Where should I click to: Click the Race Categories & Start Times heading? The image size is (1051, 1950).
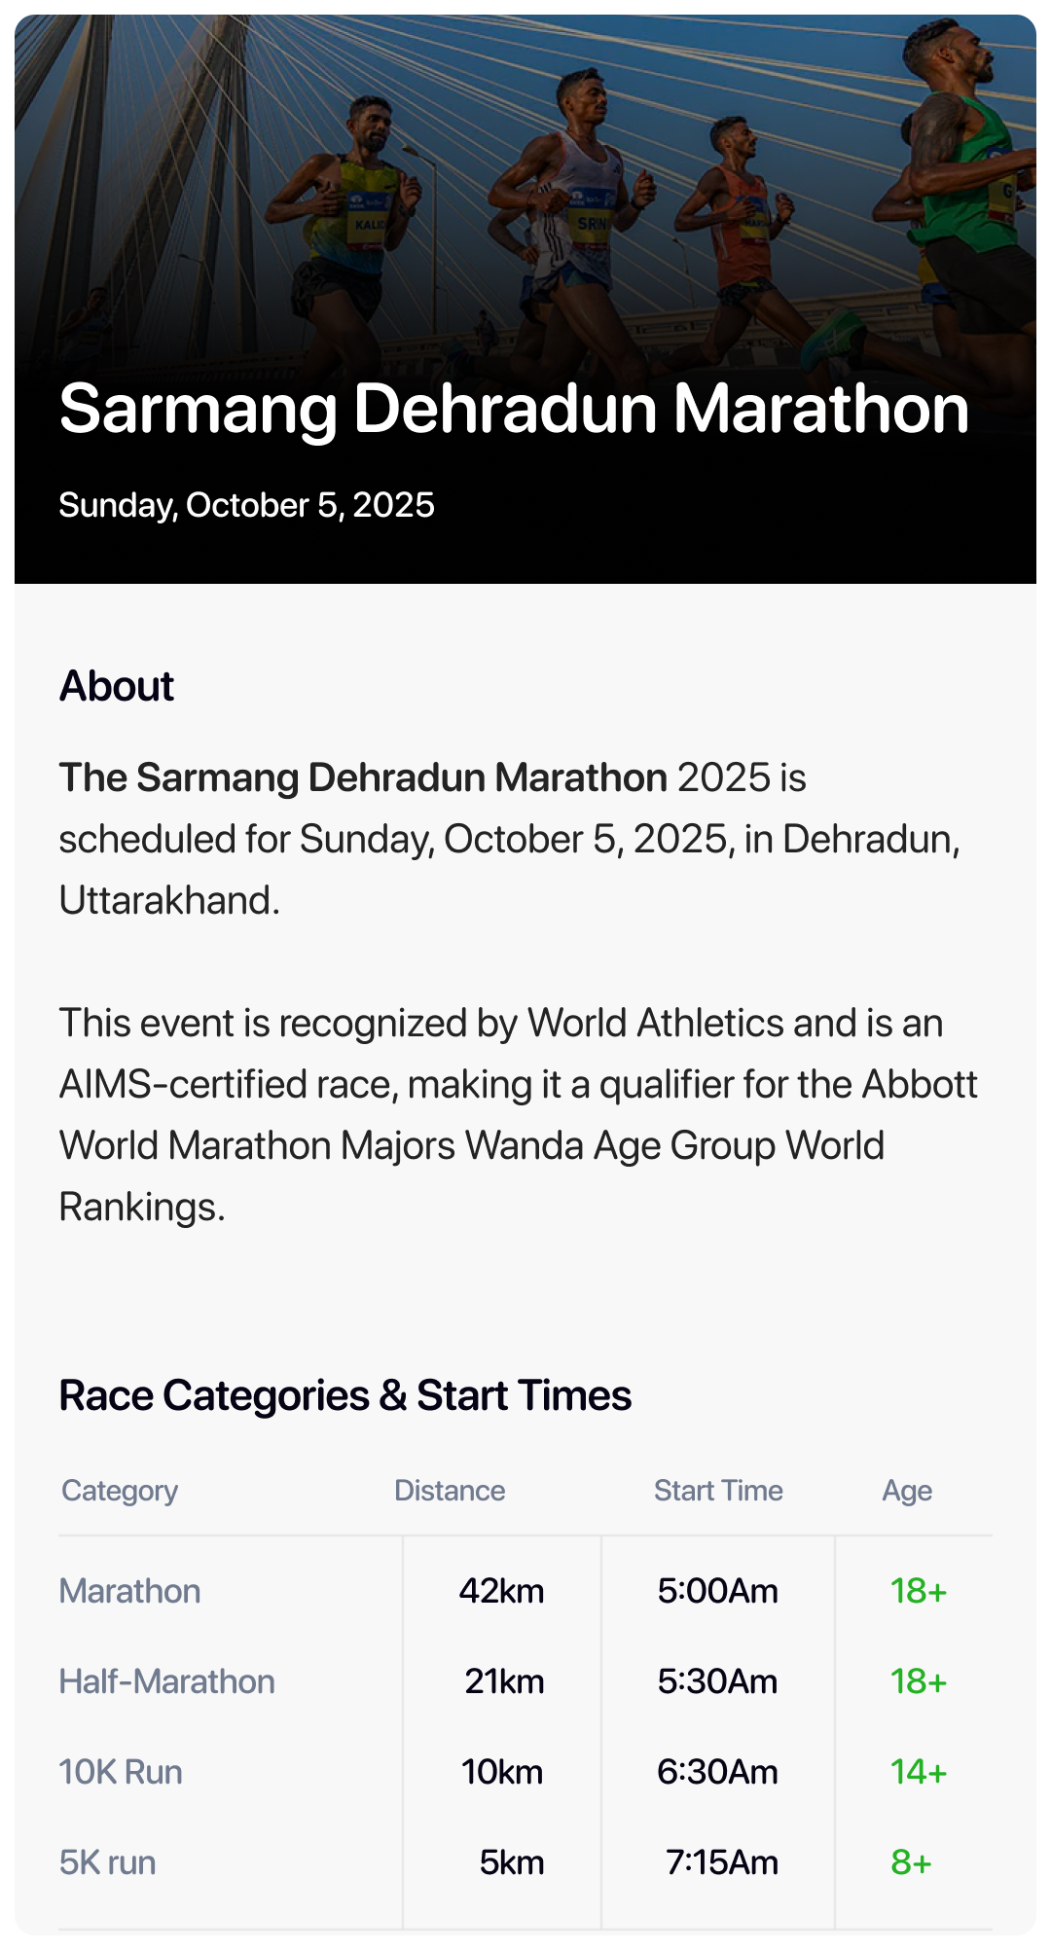point(345,1396)
